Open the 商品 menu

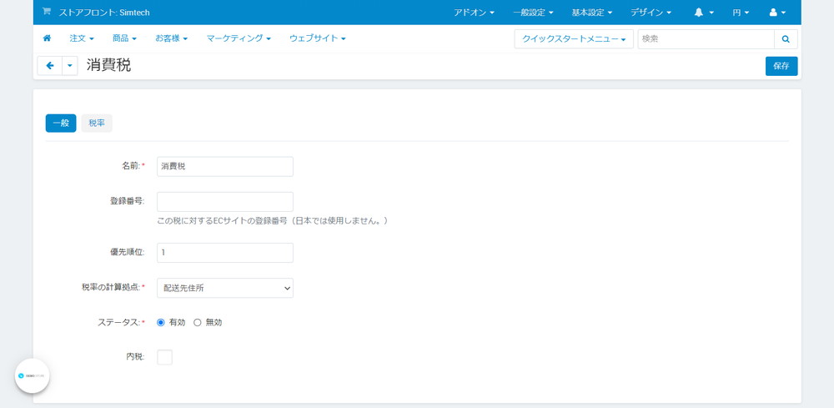click(124, 38)
